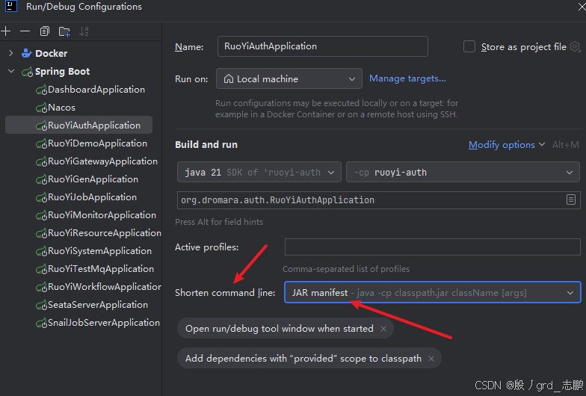Click the gear icon beside Store as project file
Image resolution: width=586 pixels, height=396 pixels.
[576, 46]
